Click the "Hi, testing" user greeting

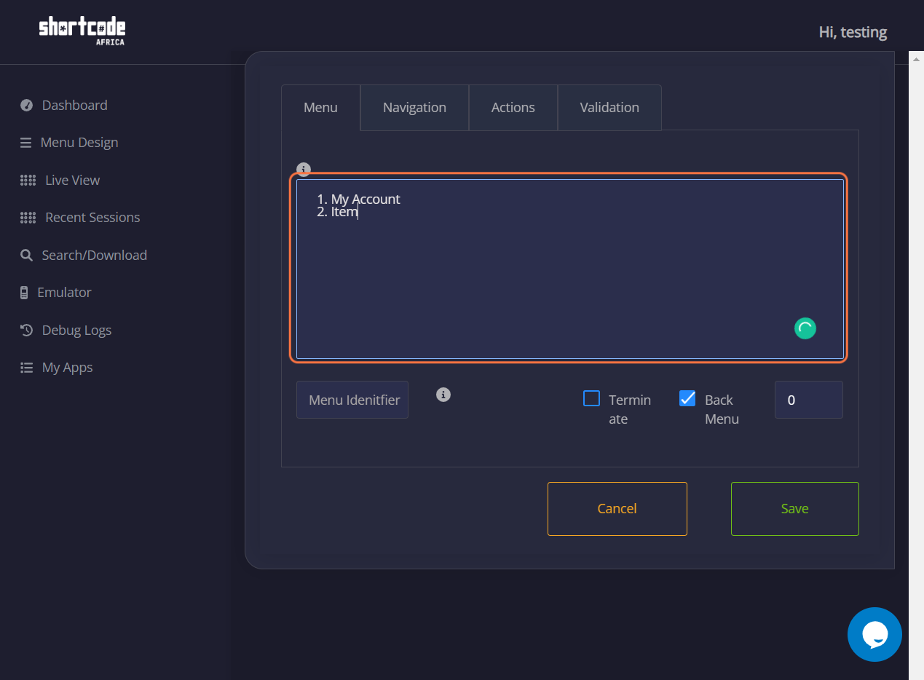pyautogui.click(x=853, y=32)
